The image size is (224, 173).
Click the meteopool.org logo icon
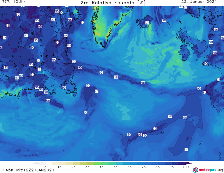point(195,170)
